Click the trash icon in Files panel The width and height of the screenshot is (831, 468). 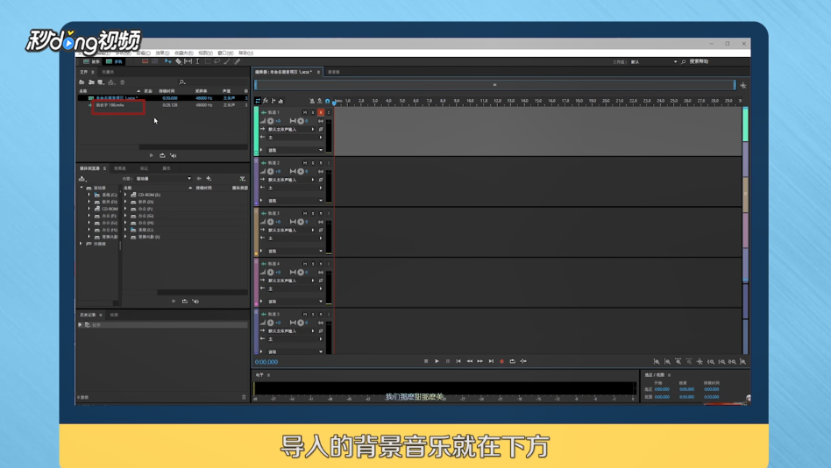pos(123,82)
